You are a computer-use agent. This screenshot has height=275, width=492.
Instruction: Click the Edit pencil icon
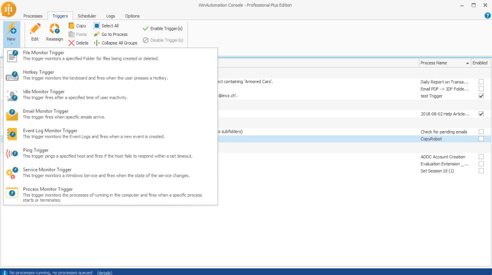coord(35,29)
